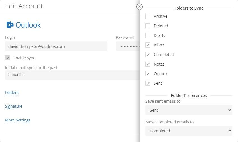Click the Login email input field
The width and height of the screenshot is (238, 142).
pyautogui.click(x=56, y=46)
